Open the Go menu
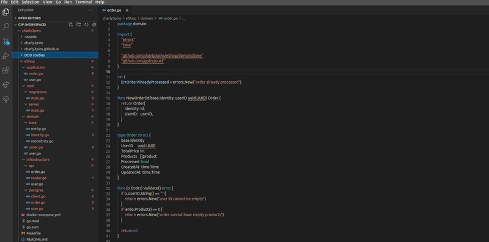The image size is (489, 242). (58, 2)
